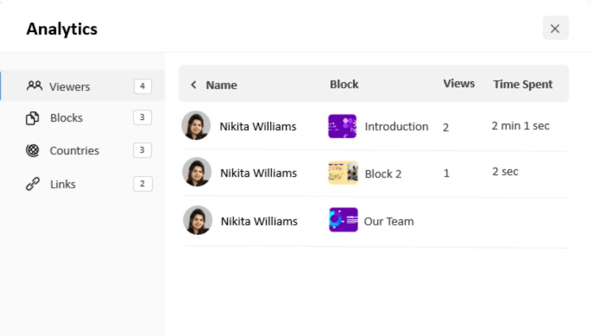
Task: Close the Analytics panel
Action: [555, 28]
